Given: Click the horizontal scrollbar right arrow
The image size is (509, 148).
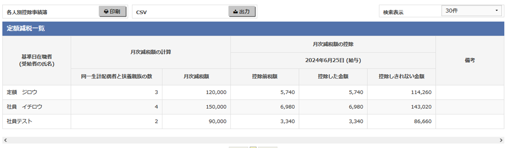Looking at the screenshot, I should tap(501, 140).
